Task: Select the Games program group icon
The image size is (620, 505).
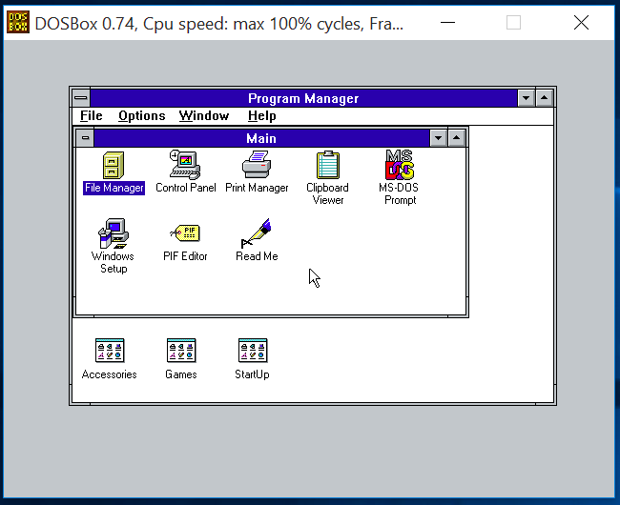Action: [x=181, y=351]
